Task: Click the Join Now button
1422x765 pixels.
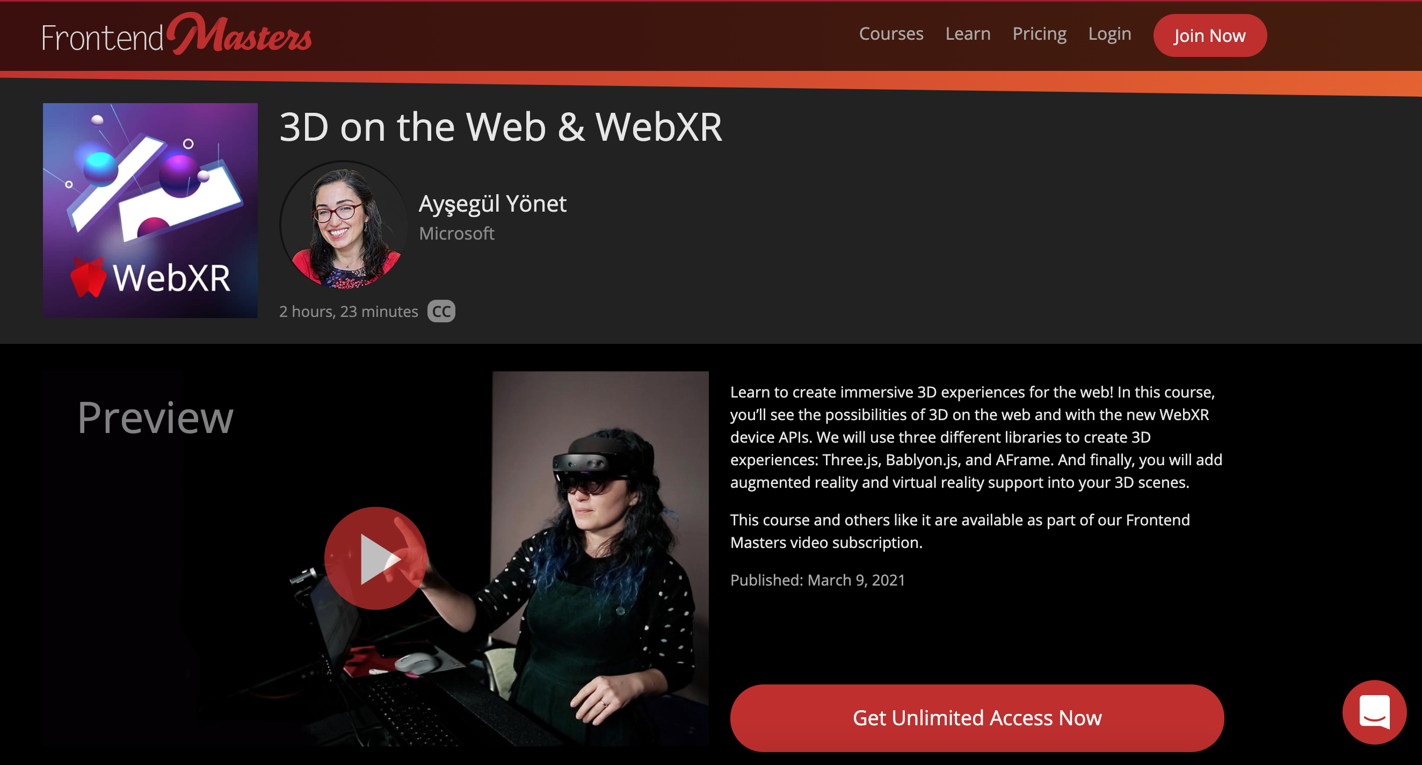Action: (x=1209, y=35)
